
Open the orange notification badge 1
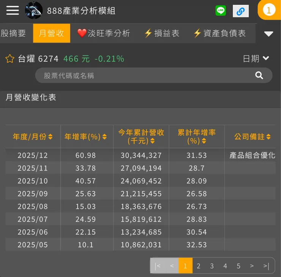[269, 10]
